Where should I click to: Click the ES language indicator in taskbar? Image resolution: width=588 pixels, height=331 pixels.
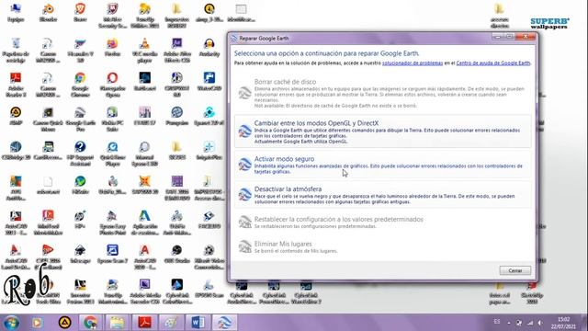(x=496, y=322)
